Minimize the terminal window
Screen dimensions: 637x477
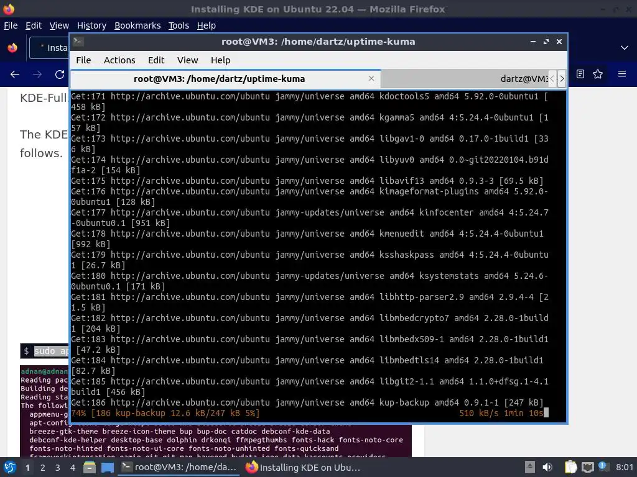532,42
